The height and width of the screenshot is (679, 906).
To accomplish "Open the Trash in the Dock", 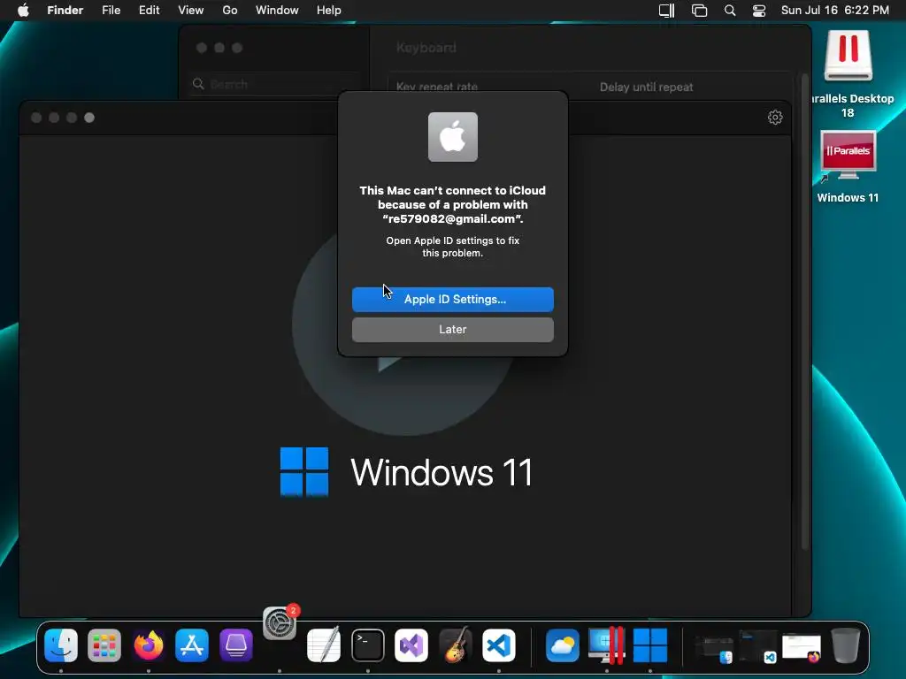I will [845, 645].
